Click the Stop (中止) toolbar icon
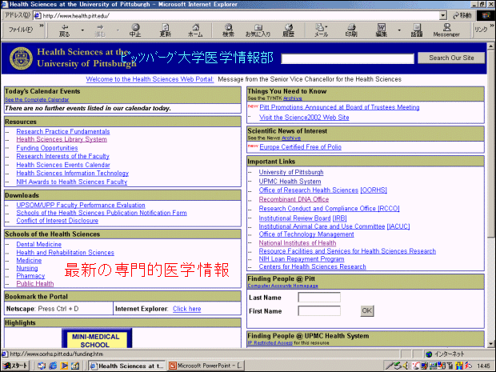 tap(135, 30)
